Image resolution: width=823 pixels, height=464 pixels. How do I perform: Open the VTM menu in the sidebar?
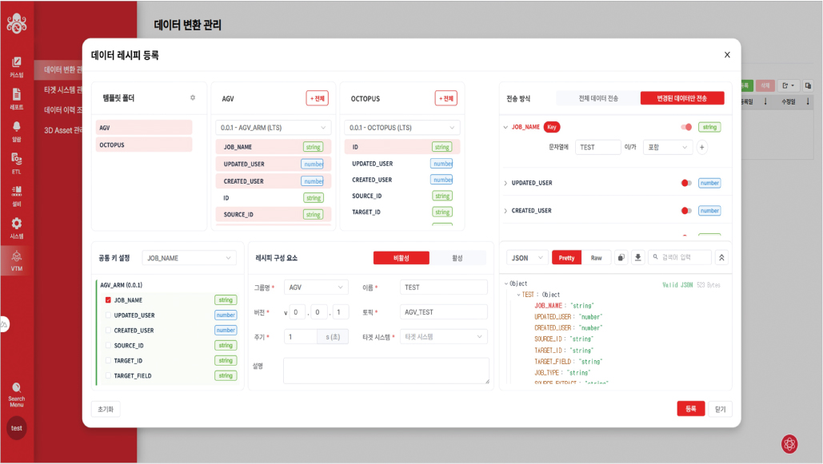(17, 260)
